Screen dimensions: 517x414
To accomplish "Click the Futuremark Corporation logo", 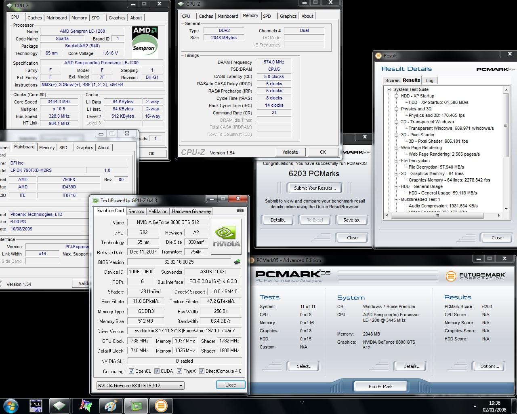I will click(x=475, y=276).
